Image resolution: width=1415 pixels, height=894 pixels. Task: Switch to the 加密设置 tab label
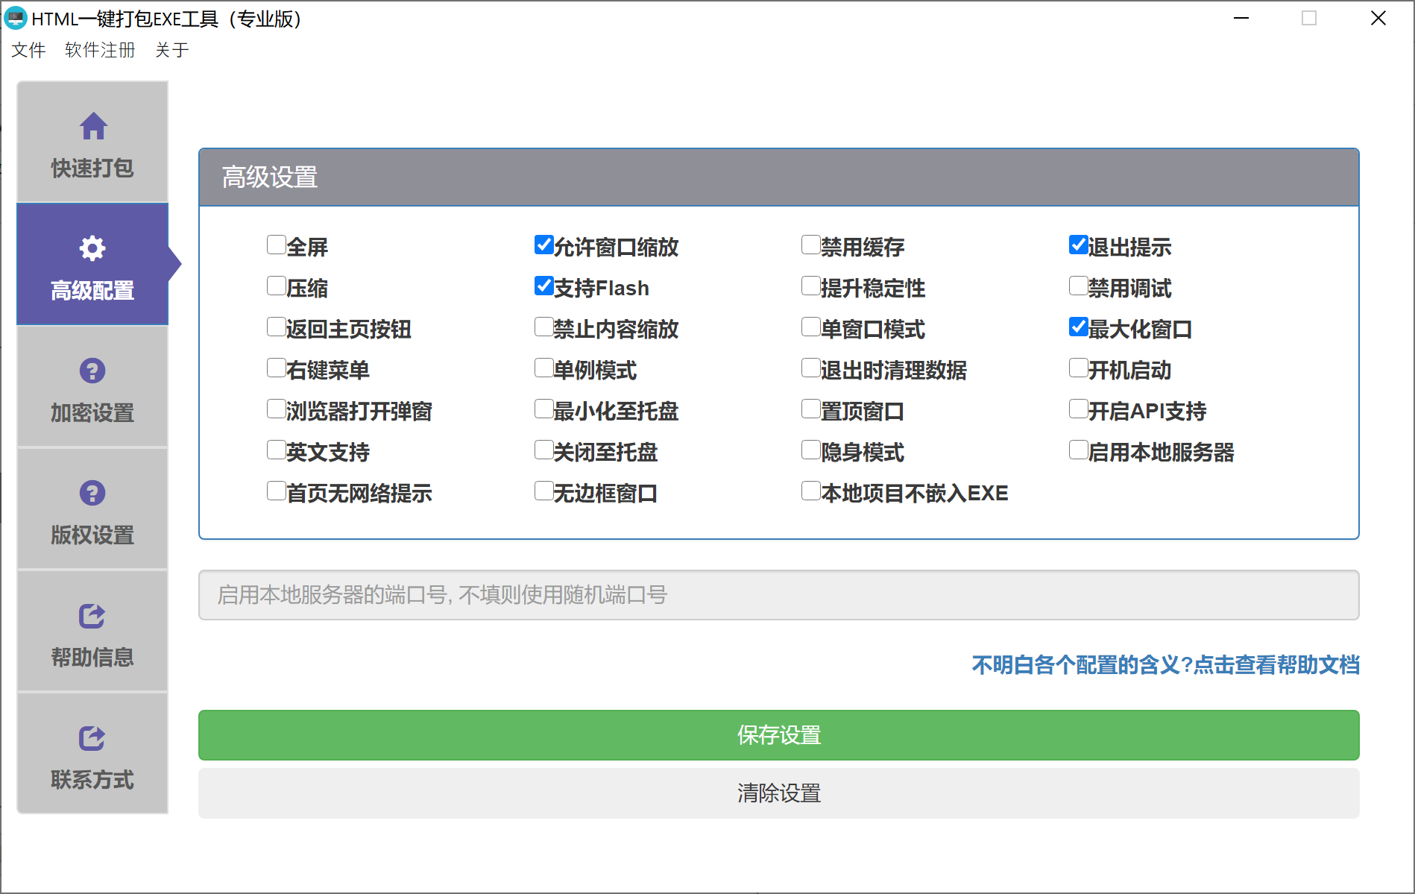click(92, 413)
